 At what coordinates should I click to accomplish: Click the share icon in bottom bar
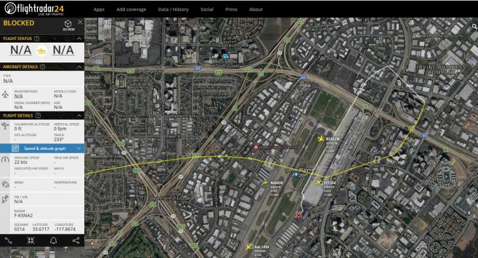(76, 240)
